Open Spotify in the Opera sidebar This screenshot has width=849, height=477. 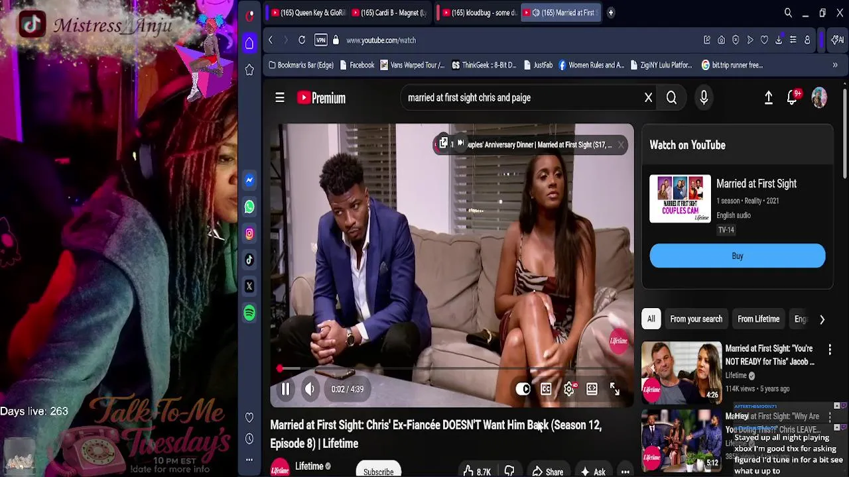pyautogui.click(x=249, y=313)
